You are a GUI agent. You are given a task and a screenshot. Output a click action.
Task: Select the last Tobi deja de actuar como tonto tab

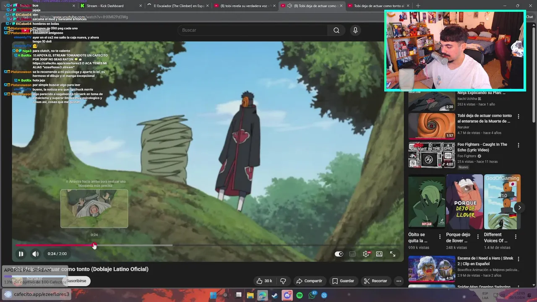(x=379, y=6)
